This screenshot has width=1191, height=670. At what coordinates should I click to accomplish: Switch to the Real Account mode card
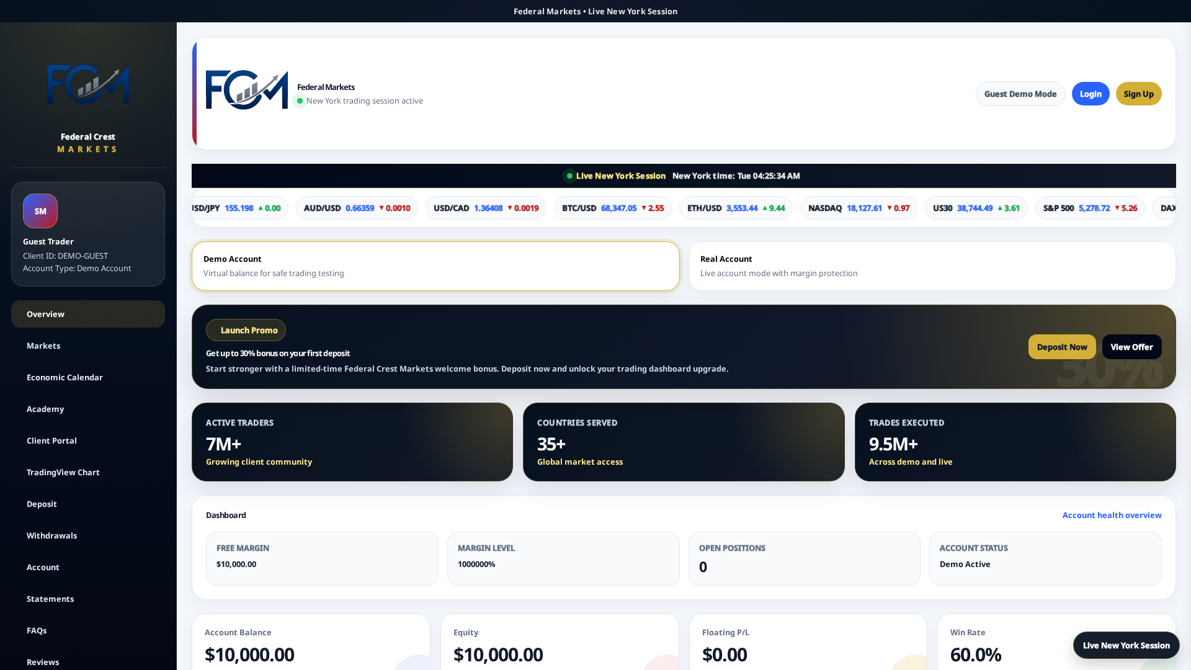pyautogui.click(x=932, y=266)
